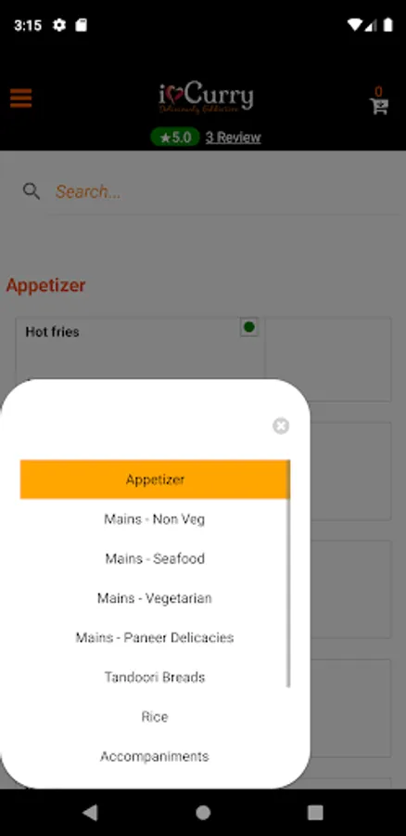Select Appetizer category in list
This screenshot has width=406, height=836.
154,479
